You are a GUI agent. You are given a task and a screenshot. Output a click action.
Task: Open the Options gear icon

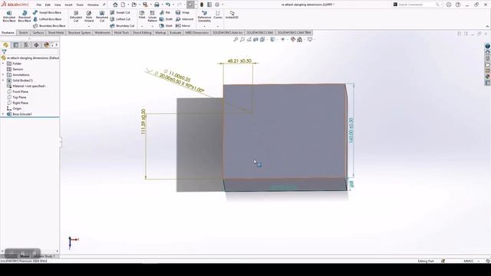(x=217, y=5)
